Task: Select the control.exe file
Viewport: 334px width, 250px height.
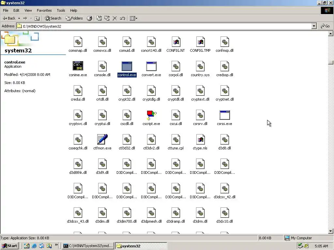Action: 127,69
